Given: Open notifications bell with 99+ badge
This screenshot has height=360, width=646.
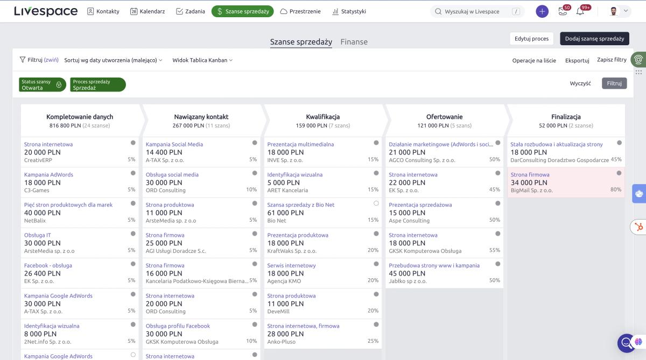Looking at the screenshot, I should coord(580,11).
